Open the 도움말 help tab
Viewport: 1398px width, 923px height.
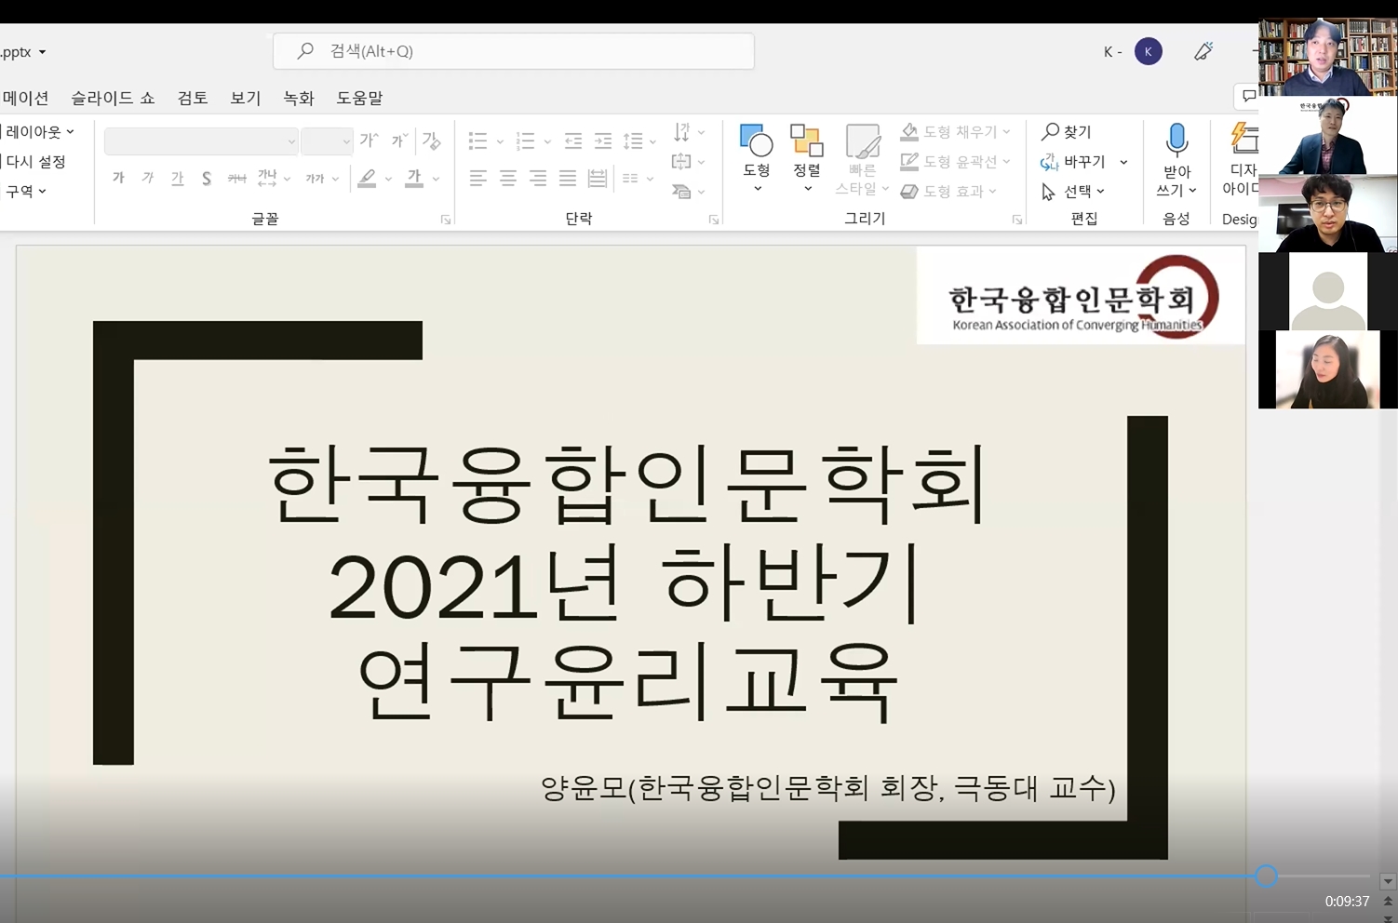359,98
